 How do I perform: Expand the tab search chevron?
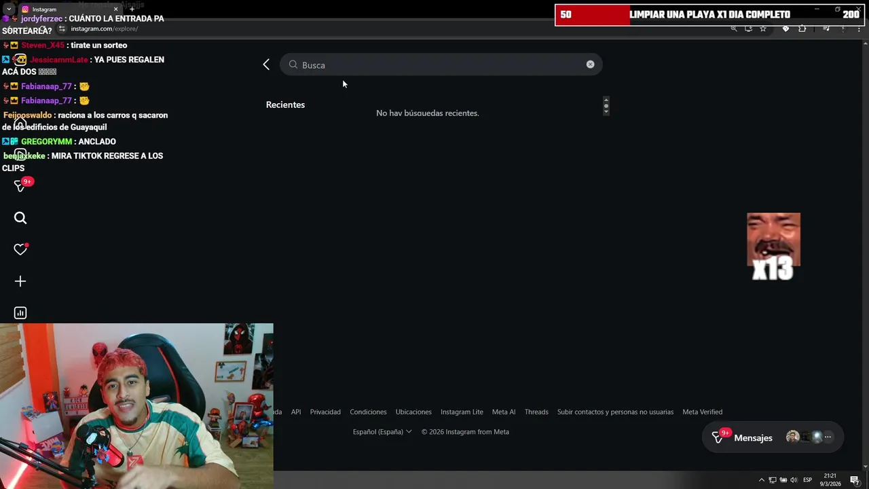pos(8,10)
